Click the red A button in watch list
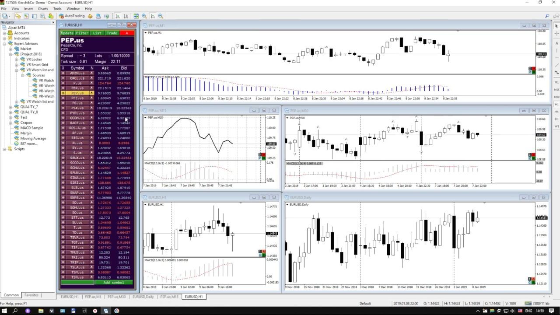 click(x=127, y=33)
